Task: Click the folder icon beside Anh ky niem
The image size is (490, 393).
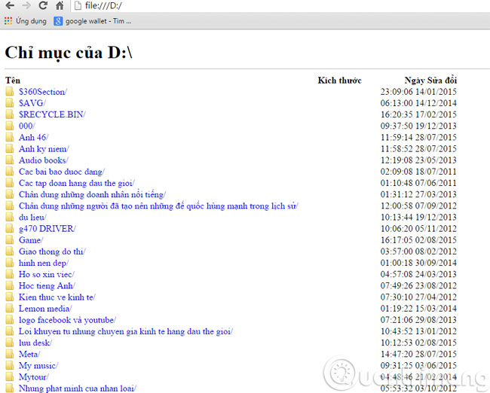Action: (10, 148)
